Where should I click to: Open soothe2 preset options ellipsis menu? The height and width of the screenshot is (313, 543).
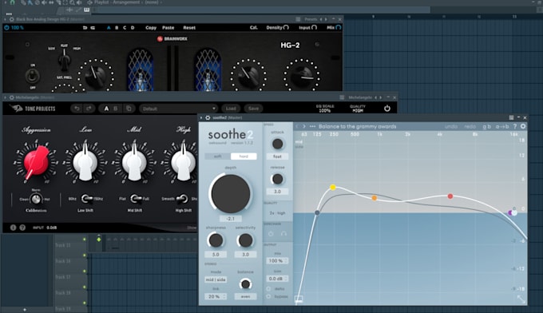click(312, 126)
